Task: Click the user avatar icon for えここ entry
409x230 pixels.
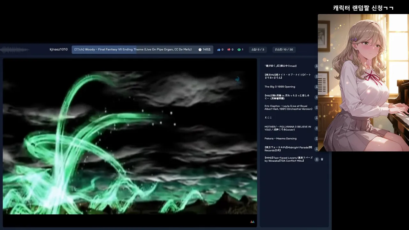Action: (x=316, y=118)
